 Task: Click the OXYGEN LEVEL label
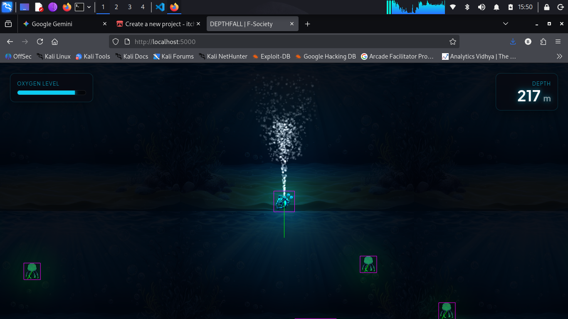pos(38,83)
